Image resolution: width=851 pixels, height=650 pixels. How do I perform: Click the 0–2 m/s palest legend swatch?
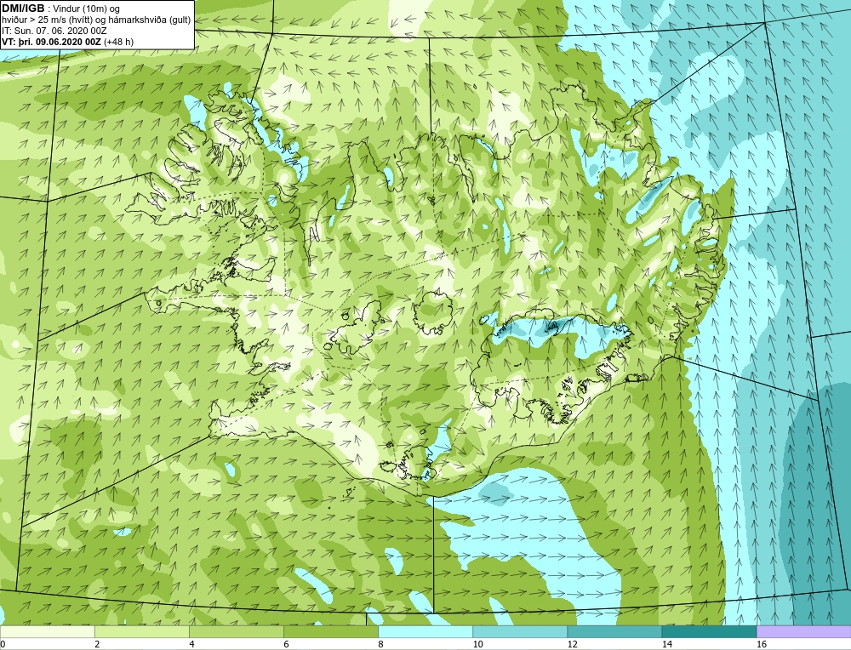coord(47,631)
